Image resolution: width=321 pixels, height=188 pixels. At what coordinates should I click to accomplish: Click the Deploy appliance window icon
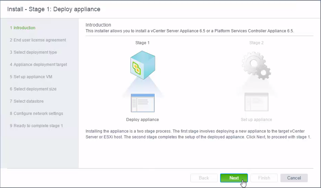tap(143, 103)
